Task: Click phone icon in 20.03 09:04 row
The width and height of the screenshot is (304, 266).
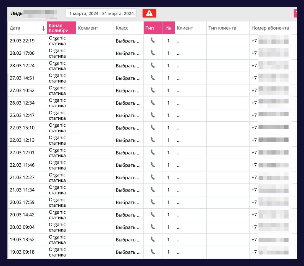Action: pos(153,227)
